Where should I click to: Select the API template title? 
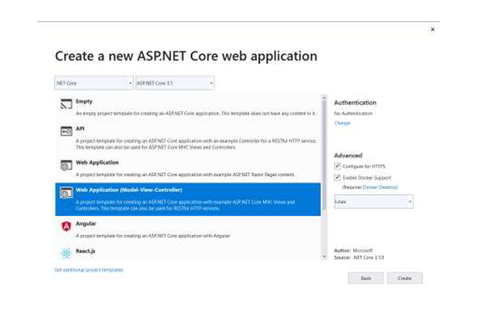point(80,129)
